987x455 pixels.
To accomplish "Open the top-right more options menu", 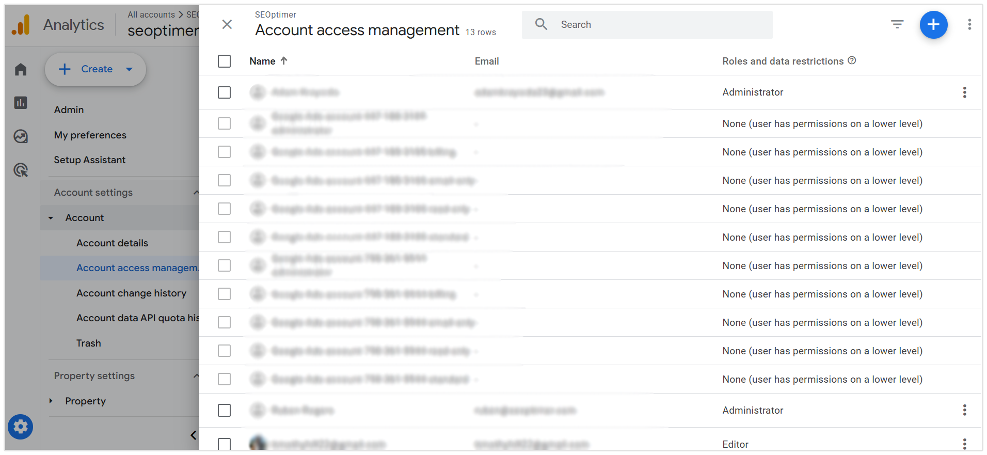I will (969, 24).
